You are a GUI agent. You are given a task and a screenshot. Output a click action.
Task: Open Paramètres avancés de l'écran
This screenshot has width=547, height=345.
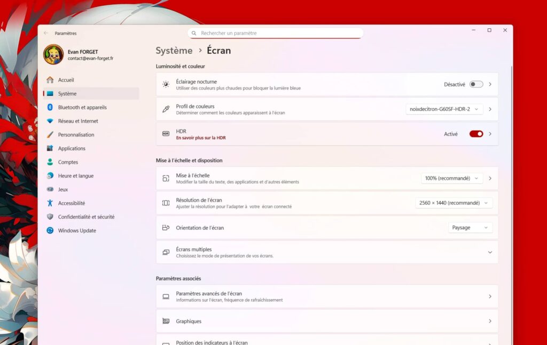coord(327,296)
